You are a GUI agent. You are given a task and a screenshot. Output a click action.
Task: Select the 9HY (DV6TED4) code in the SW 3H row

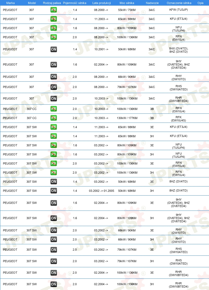179,218
